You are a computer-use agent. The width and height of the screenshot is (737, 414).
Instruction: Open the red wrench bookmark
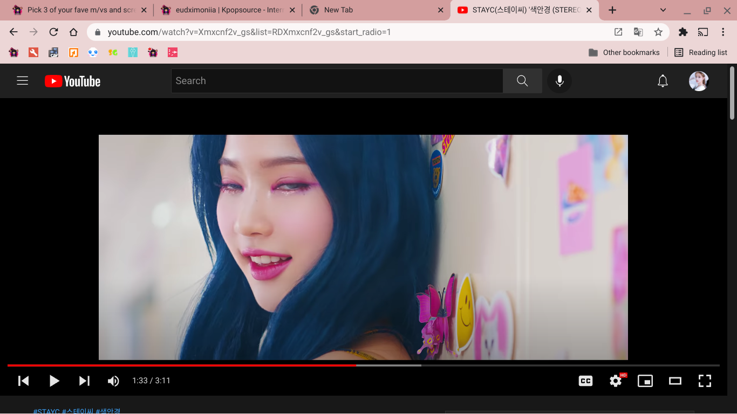click(x=33, y=52)
